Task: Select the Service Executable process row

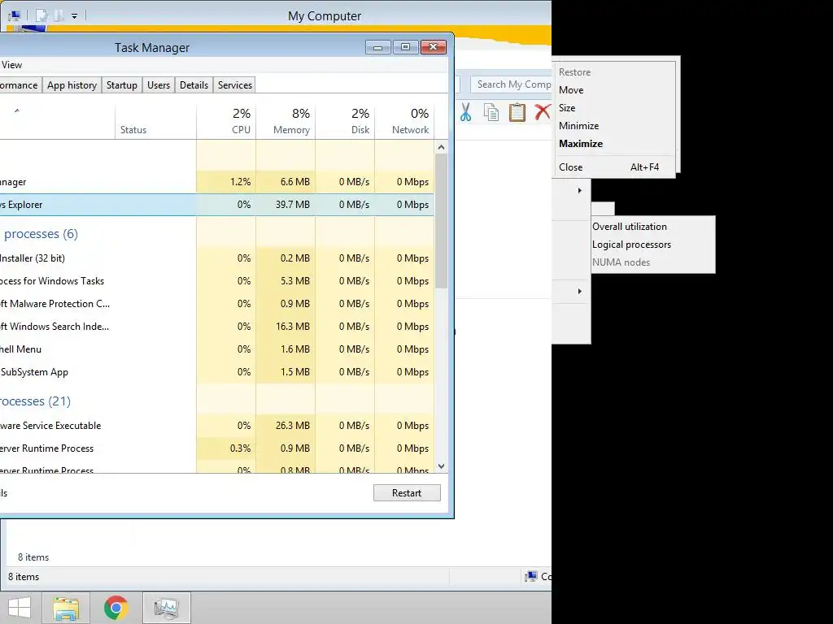Action: (x=216, y=426)
